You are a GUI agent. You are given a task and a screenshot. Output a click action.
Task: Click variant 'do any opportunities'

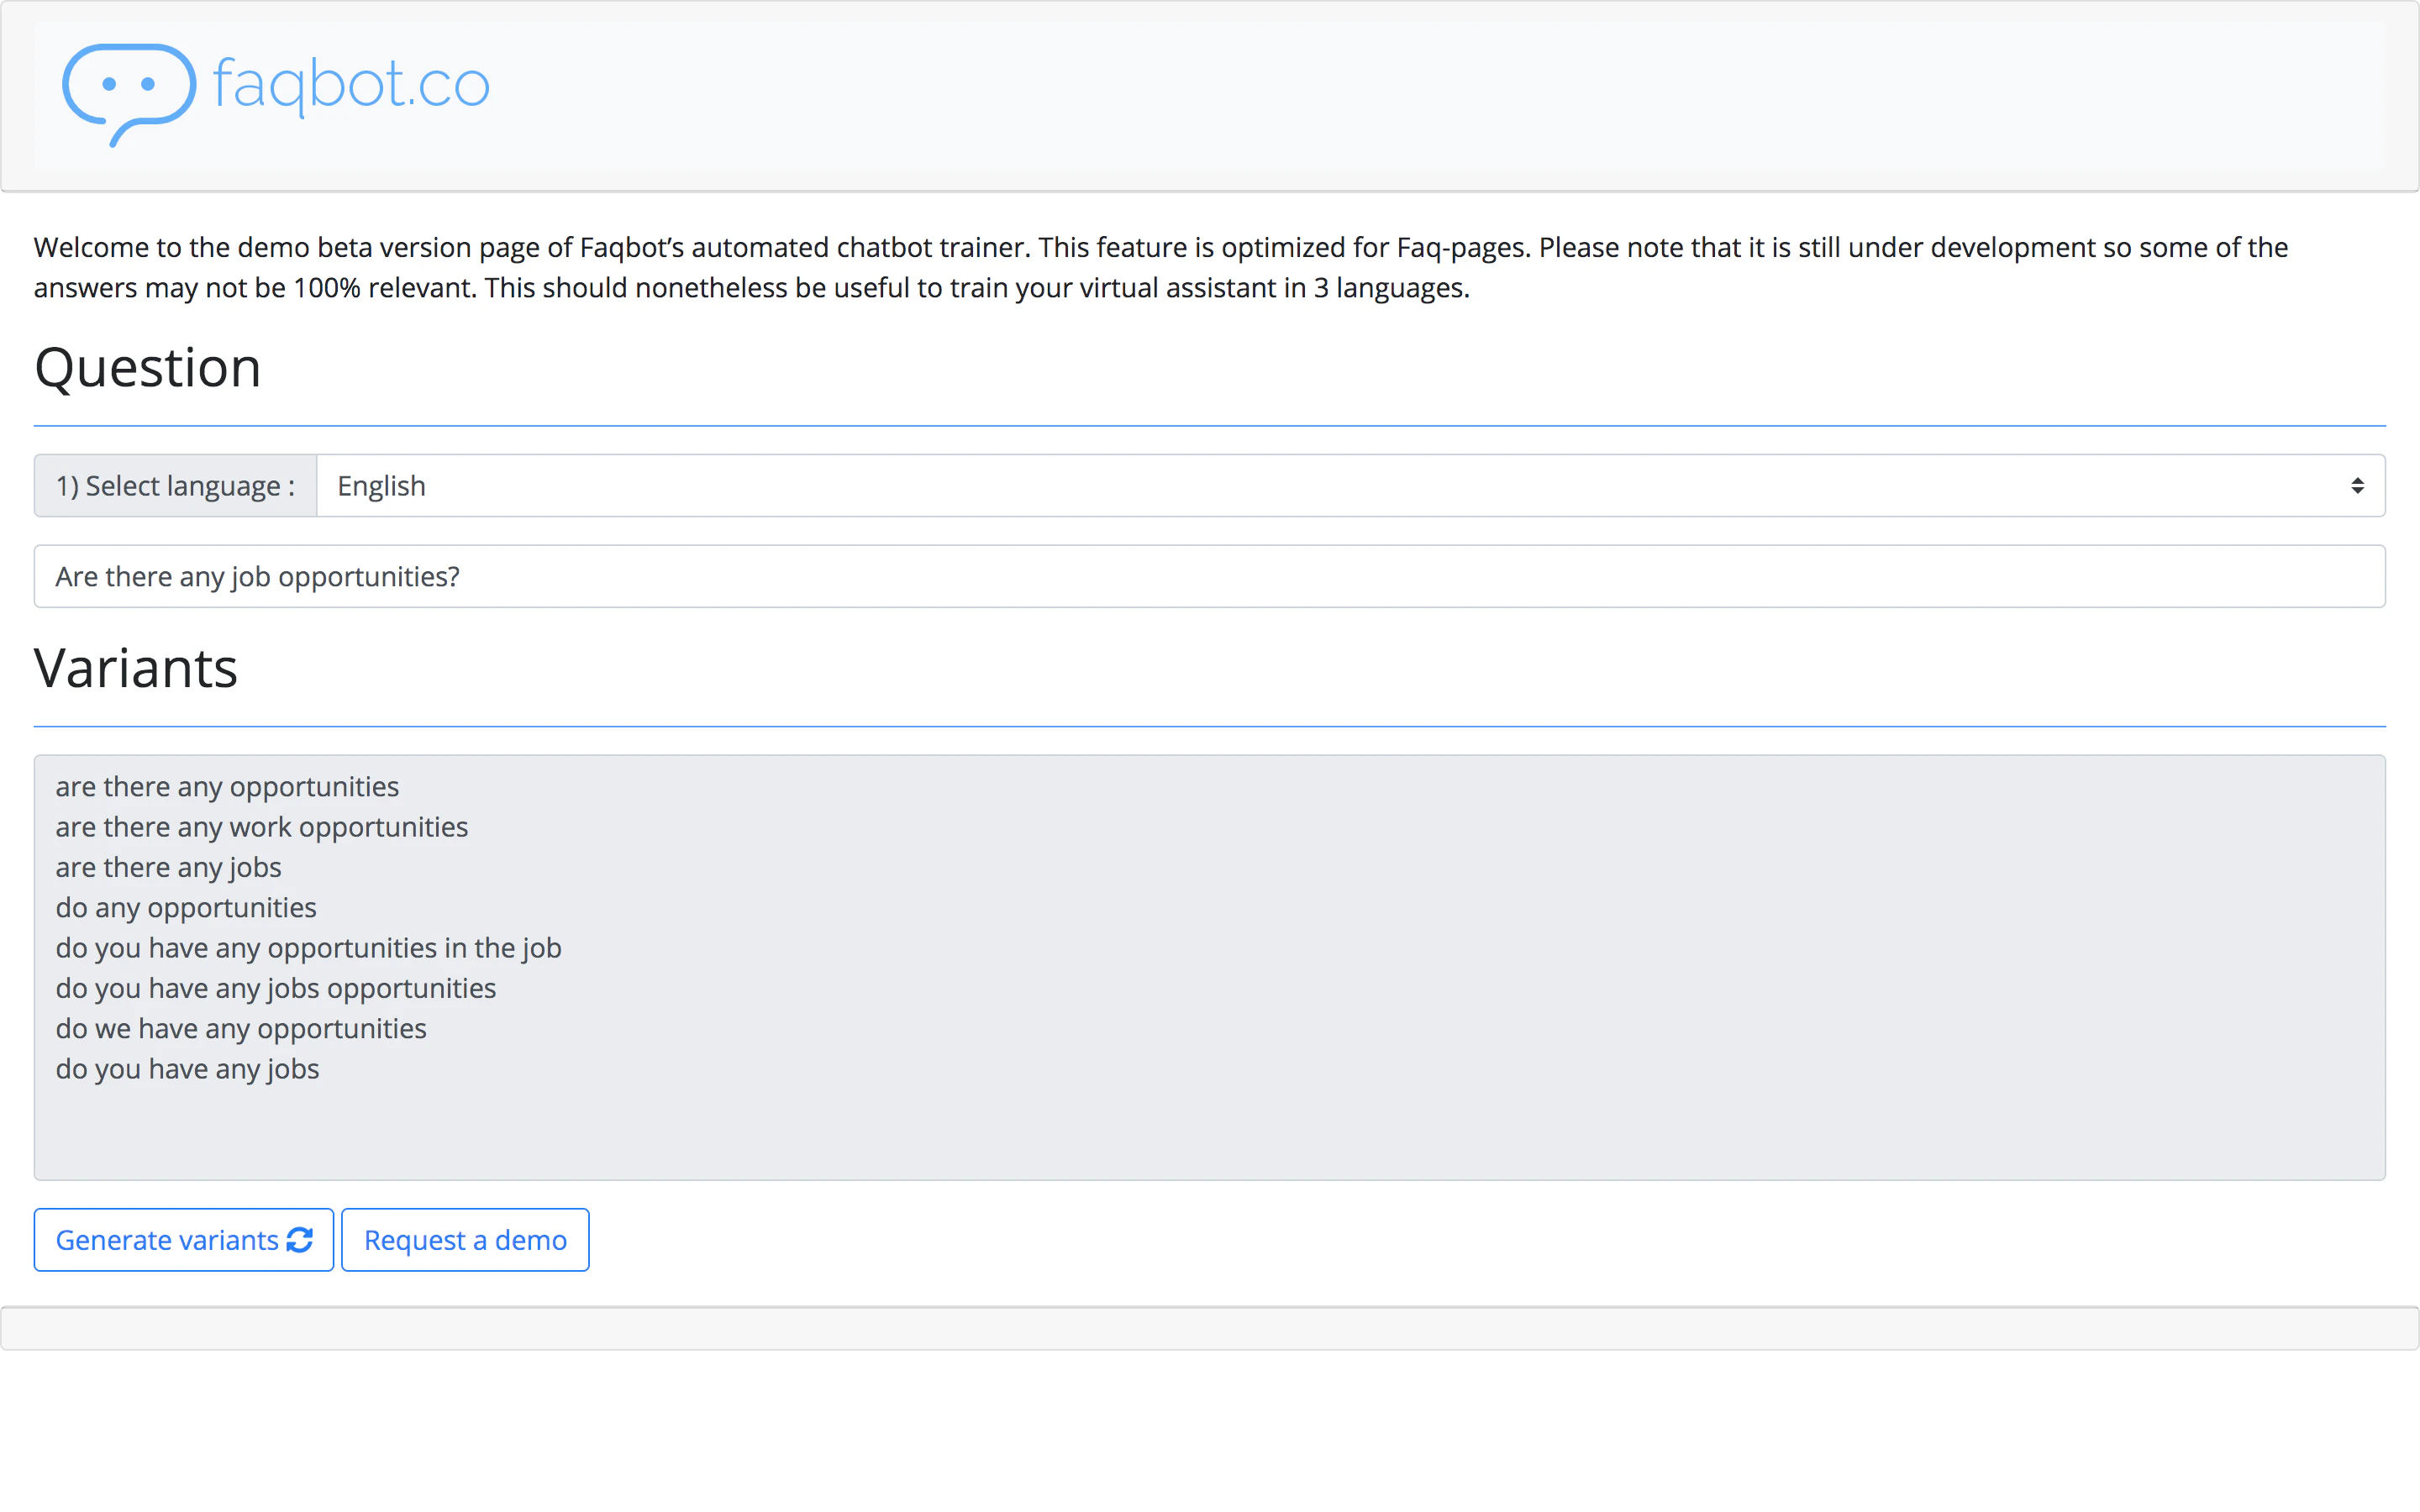click(186, 908)
